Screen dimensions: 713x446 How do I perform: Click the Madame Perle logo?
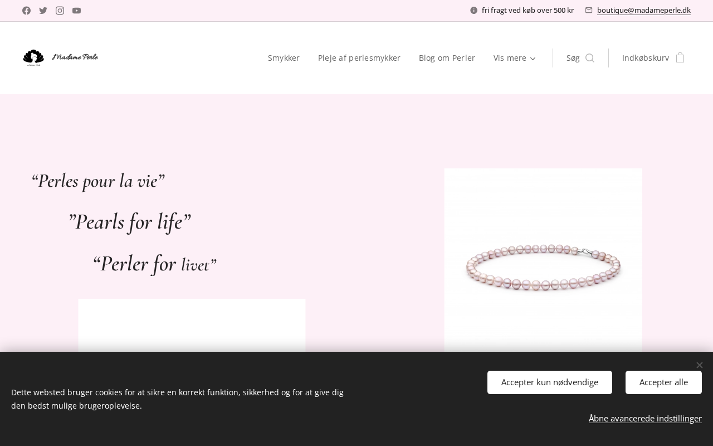(x=60, y=57)
